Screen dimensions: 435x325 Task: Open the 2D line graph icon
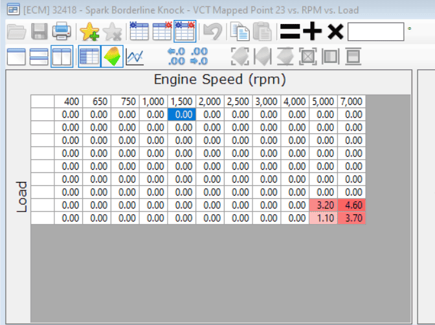coord(135,56)
